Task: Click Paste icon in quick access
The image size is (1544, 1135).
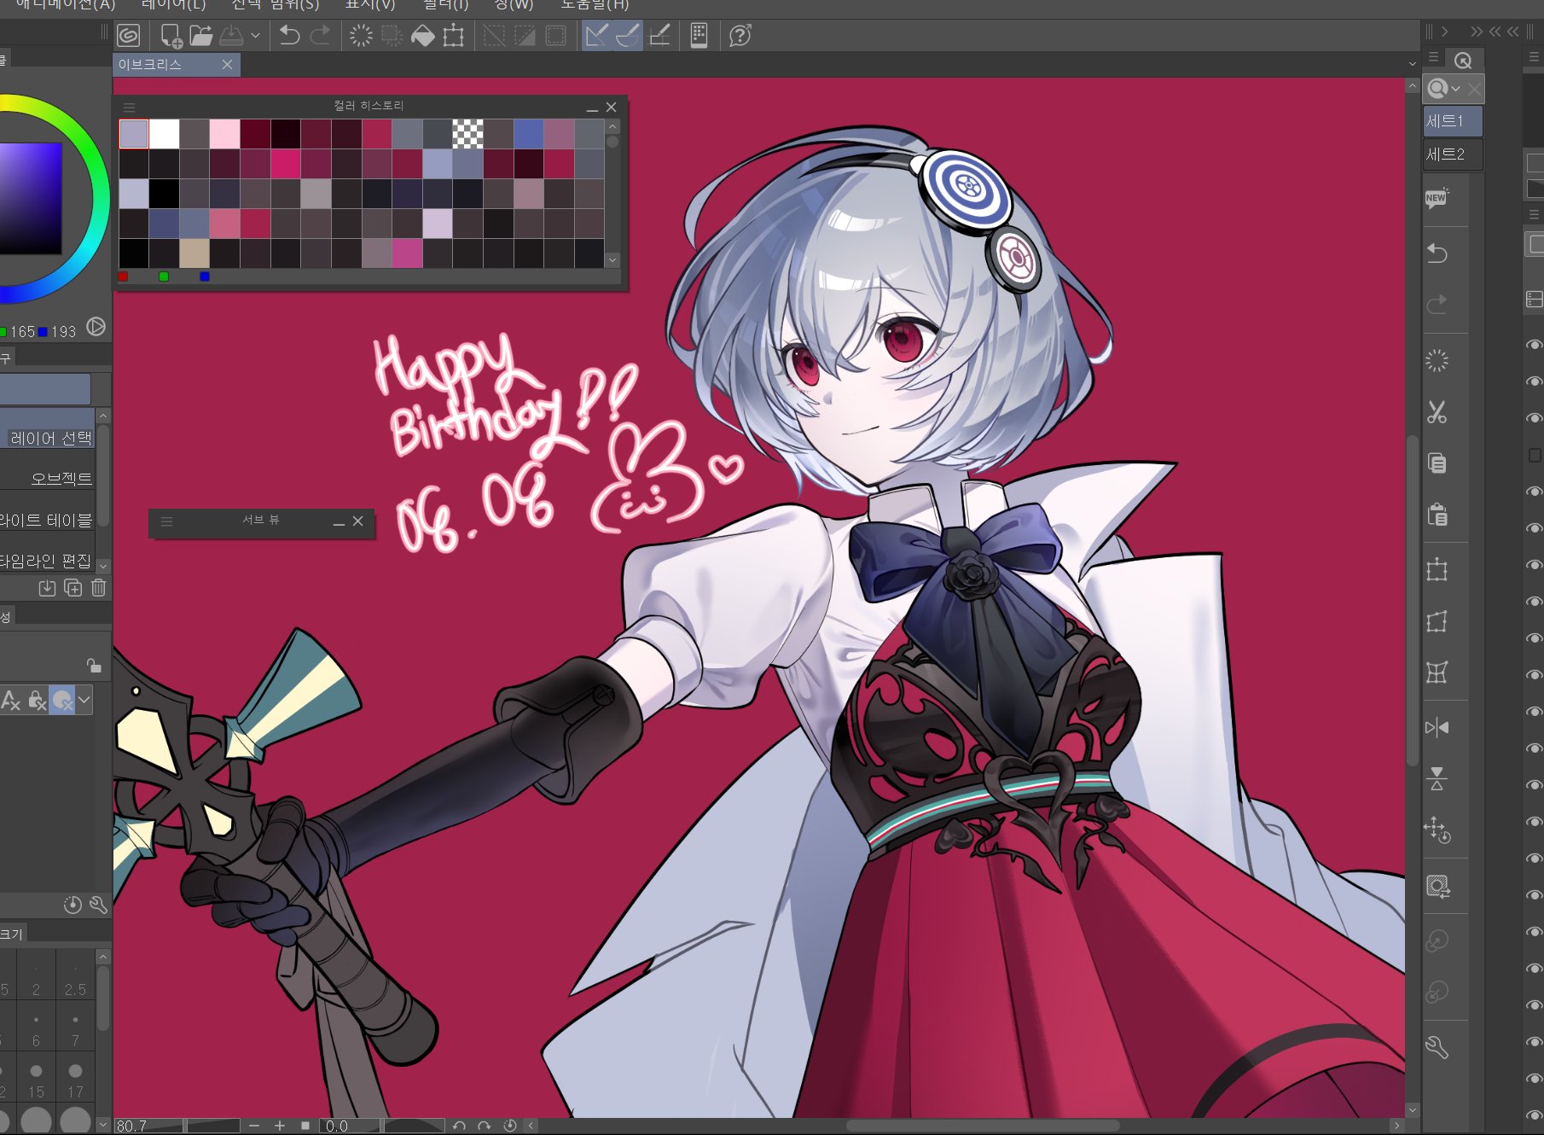Action: click(1437, 515)
